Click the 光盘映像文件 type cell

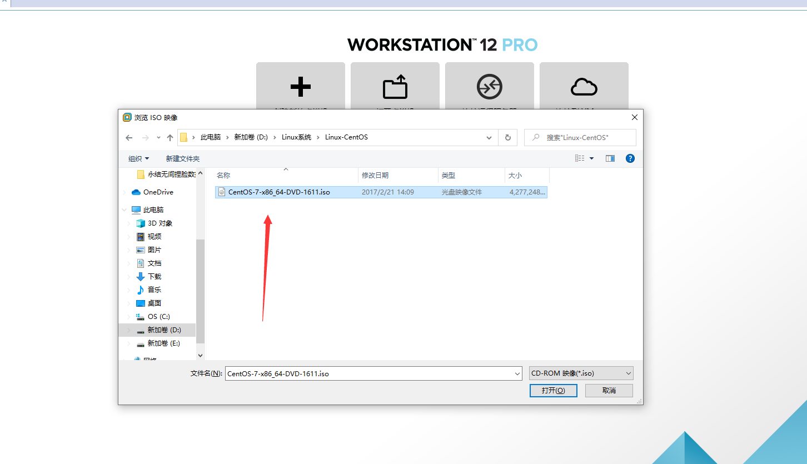(462, 192)
